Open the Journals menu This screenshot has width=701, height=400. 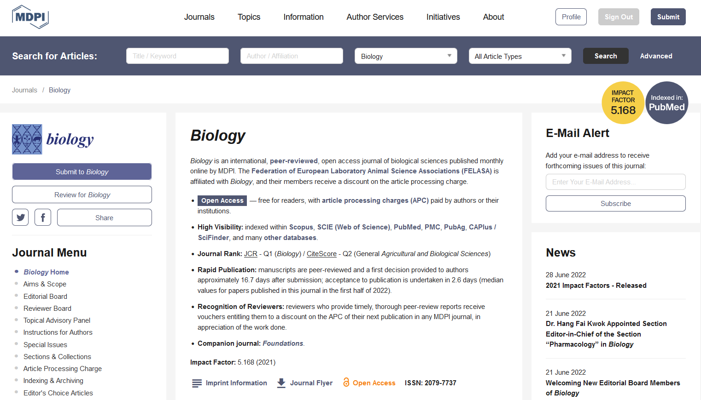pyautogui.click(x=199, y=17)
